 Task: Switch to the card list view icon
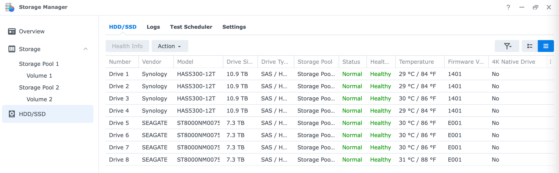click(x=530, y=46)
